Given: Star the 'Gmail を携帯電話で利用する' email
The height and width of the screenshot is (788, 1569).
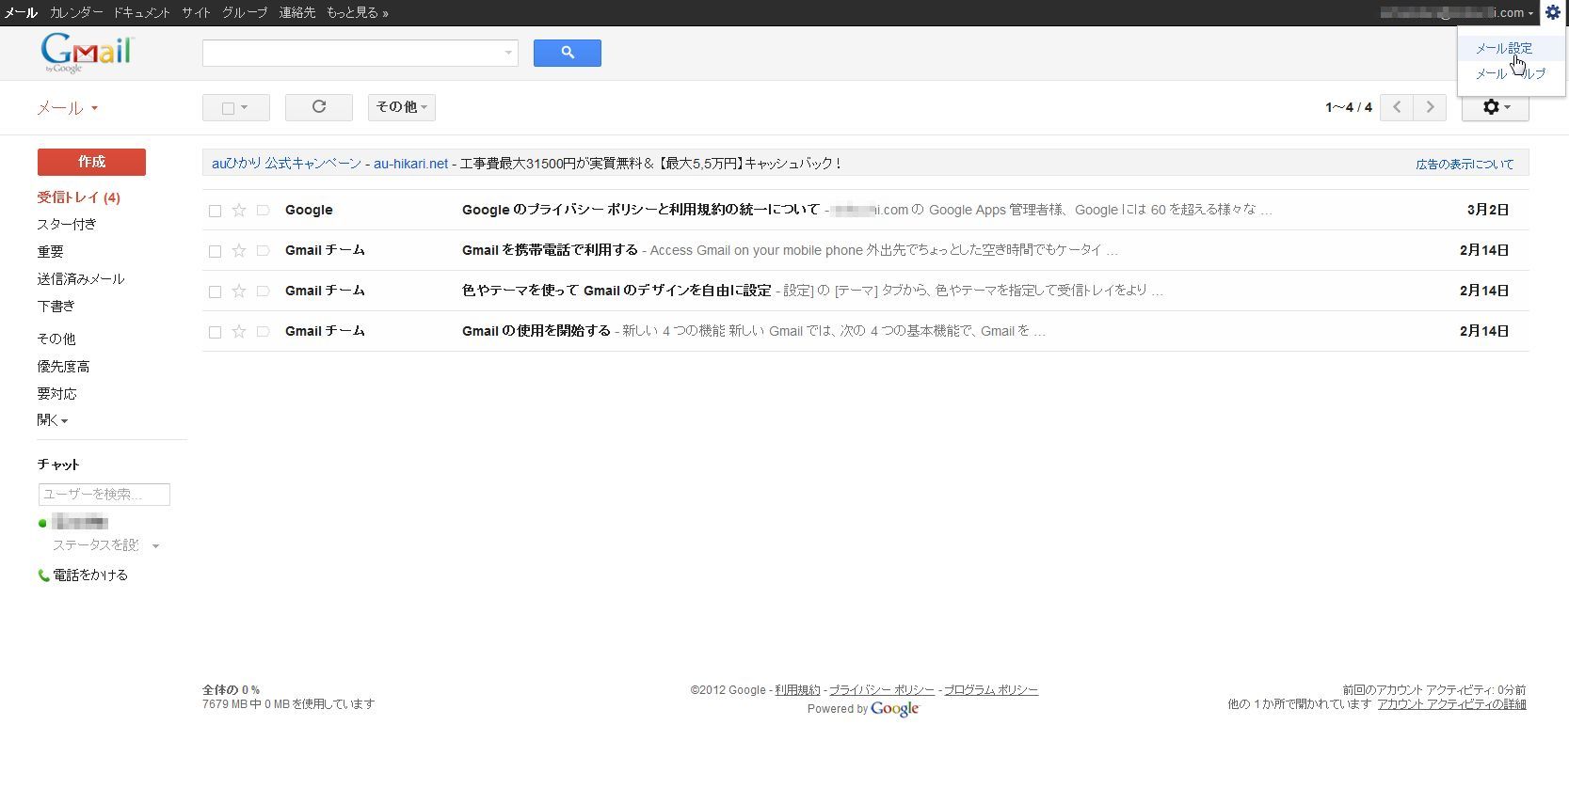Looking at the screenshot, I should coord(239,251).
